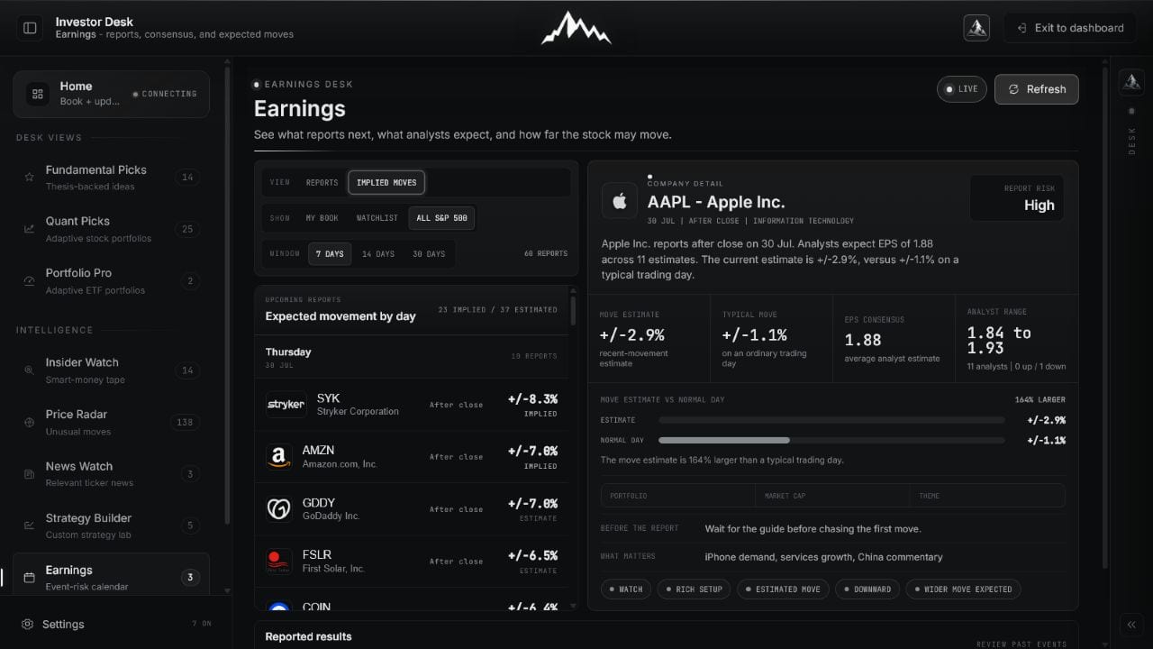Viewport: 1153px width, 649px height.
Task: Click the refresh arrows icon
Action: 1013,89
